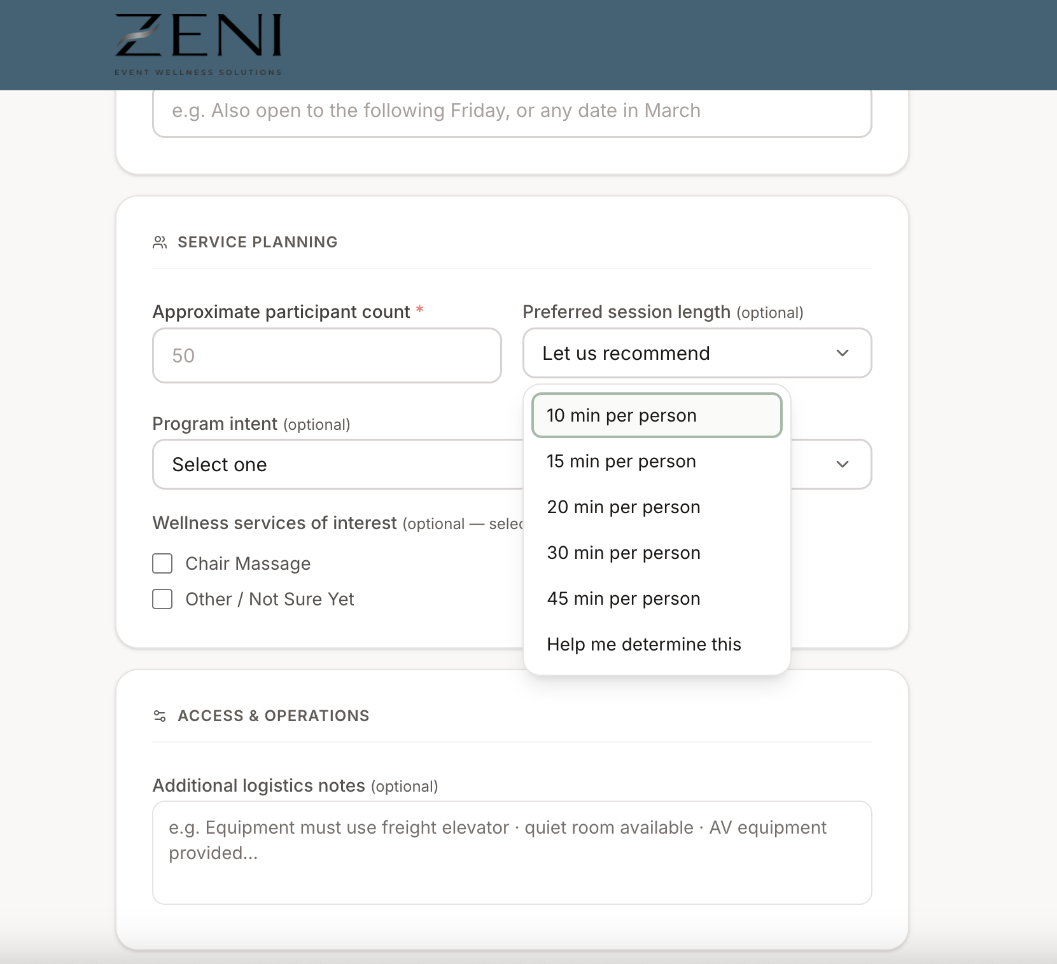
Task: Click the Service Planning people icon
Action: (160, 242)
